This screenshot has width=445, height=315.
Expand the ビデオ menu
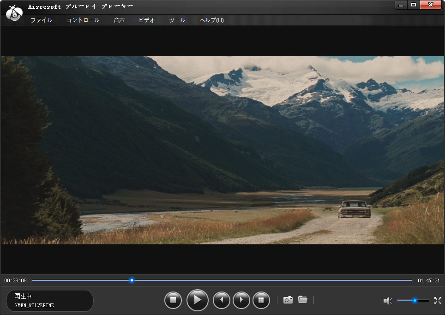pos(147,20)
